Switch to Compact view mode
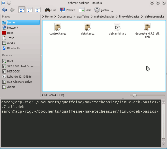Screen dimensions: 167x149 (x=30, y=10)
